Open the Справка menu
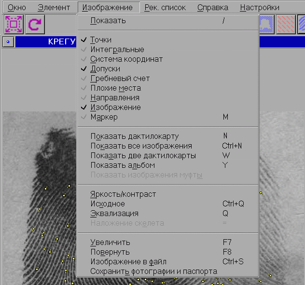305x285 pixels. click(213, 7)
